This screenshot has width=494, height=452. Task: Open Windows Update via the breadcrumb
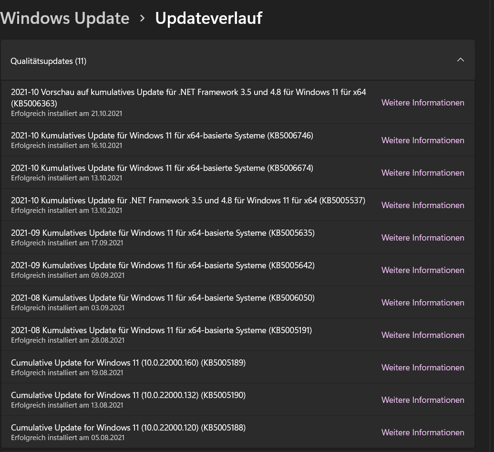[x=64, y=18]
